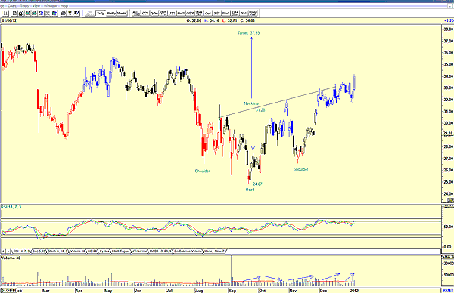Open the Window menu
This screenshot has height=293, width=454.
50,5
